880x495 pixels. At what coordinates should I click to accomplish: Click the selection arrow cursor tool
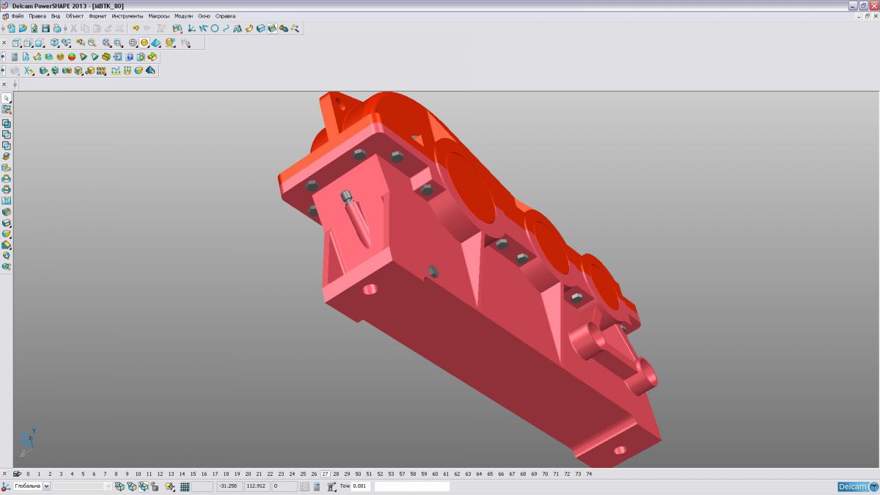tap(7, 98)
